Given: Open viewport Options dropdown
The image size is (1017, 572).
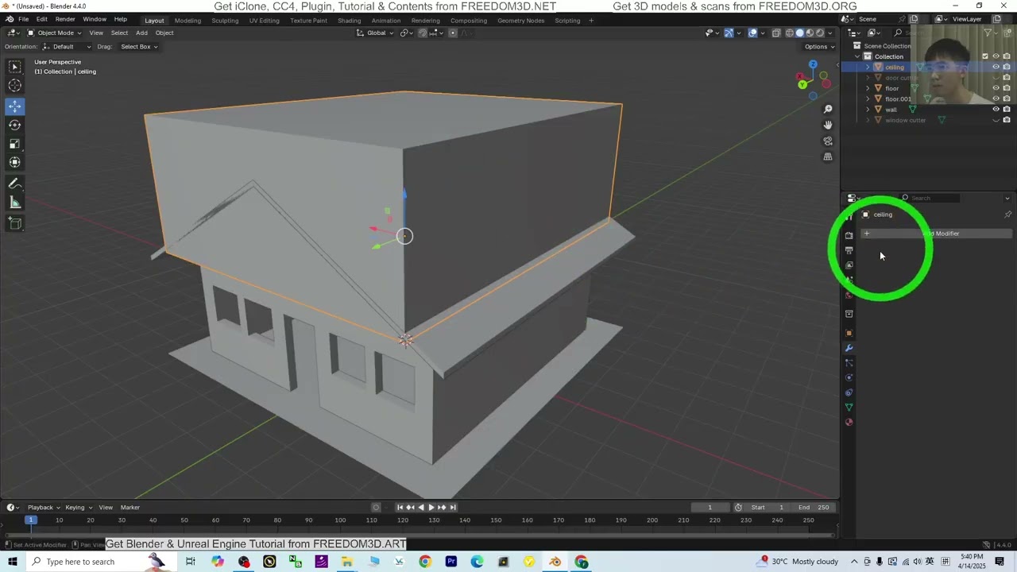Looking at the screenshot, I should click(x=819, y=47).
